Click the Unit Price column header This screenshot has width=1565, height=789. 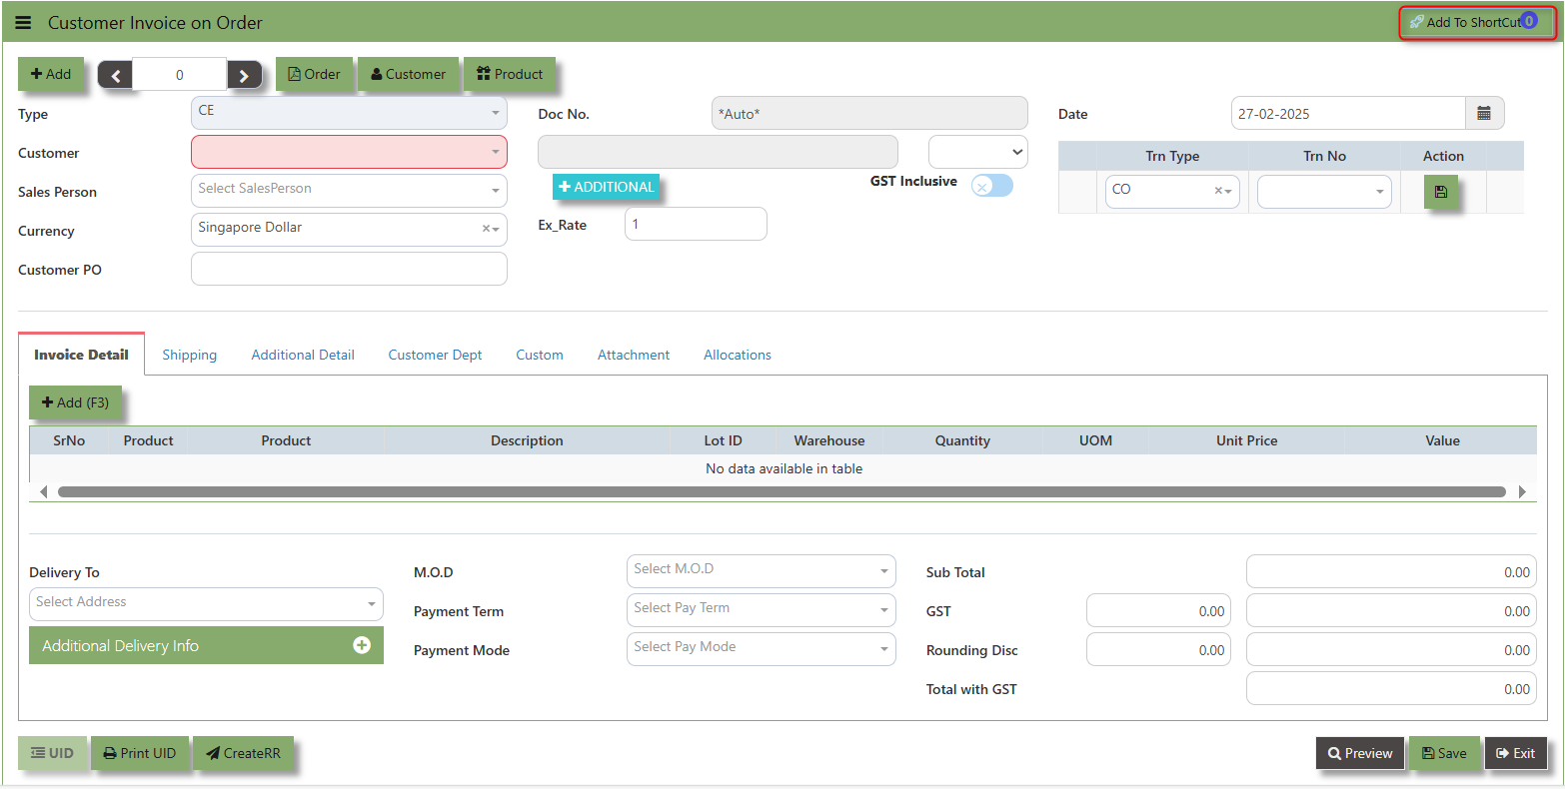pyautogui.click(x=1246, y=440)
